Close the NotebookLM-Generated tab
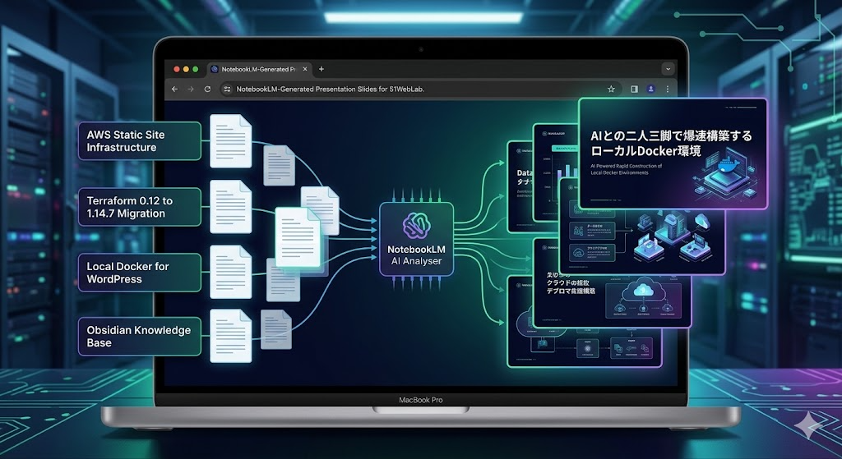This screenshot has width=842, height=459. (x=306, y=69)
